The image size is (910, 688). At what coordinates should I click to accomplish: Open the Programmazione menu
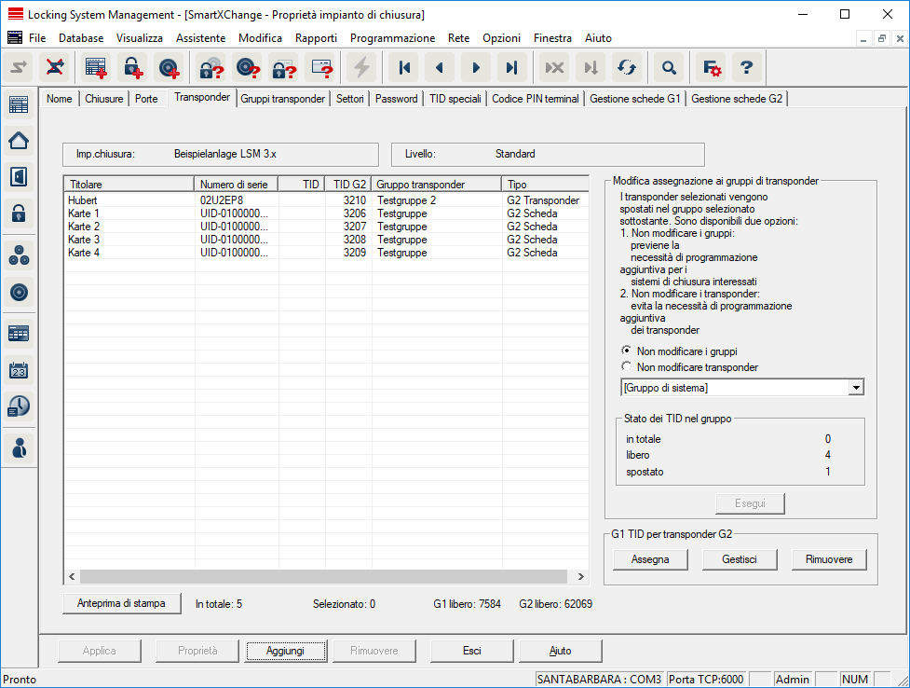tap(392, 38)
